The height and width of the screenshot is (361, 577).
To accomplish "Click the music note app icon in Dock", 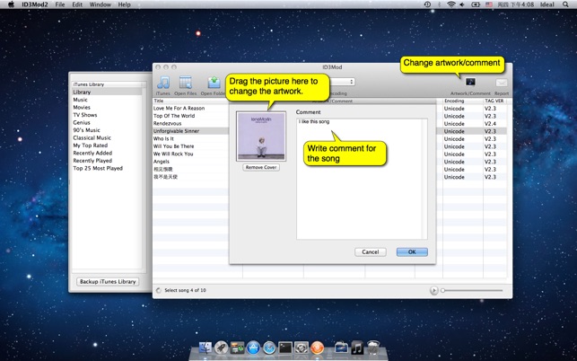I will coord(357,348).
